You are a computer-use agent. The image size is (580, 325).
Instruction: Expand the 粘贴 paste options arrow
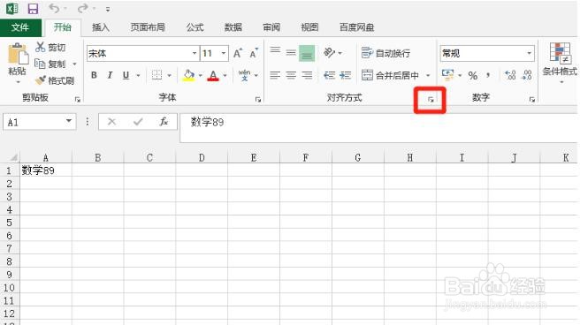[x=18, y=81]
